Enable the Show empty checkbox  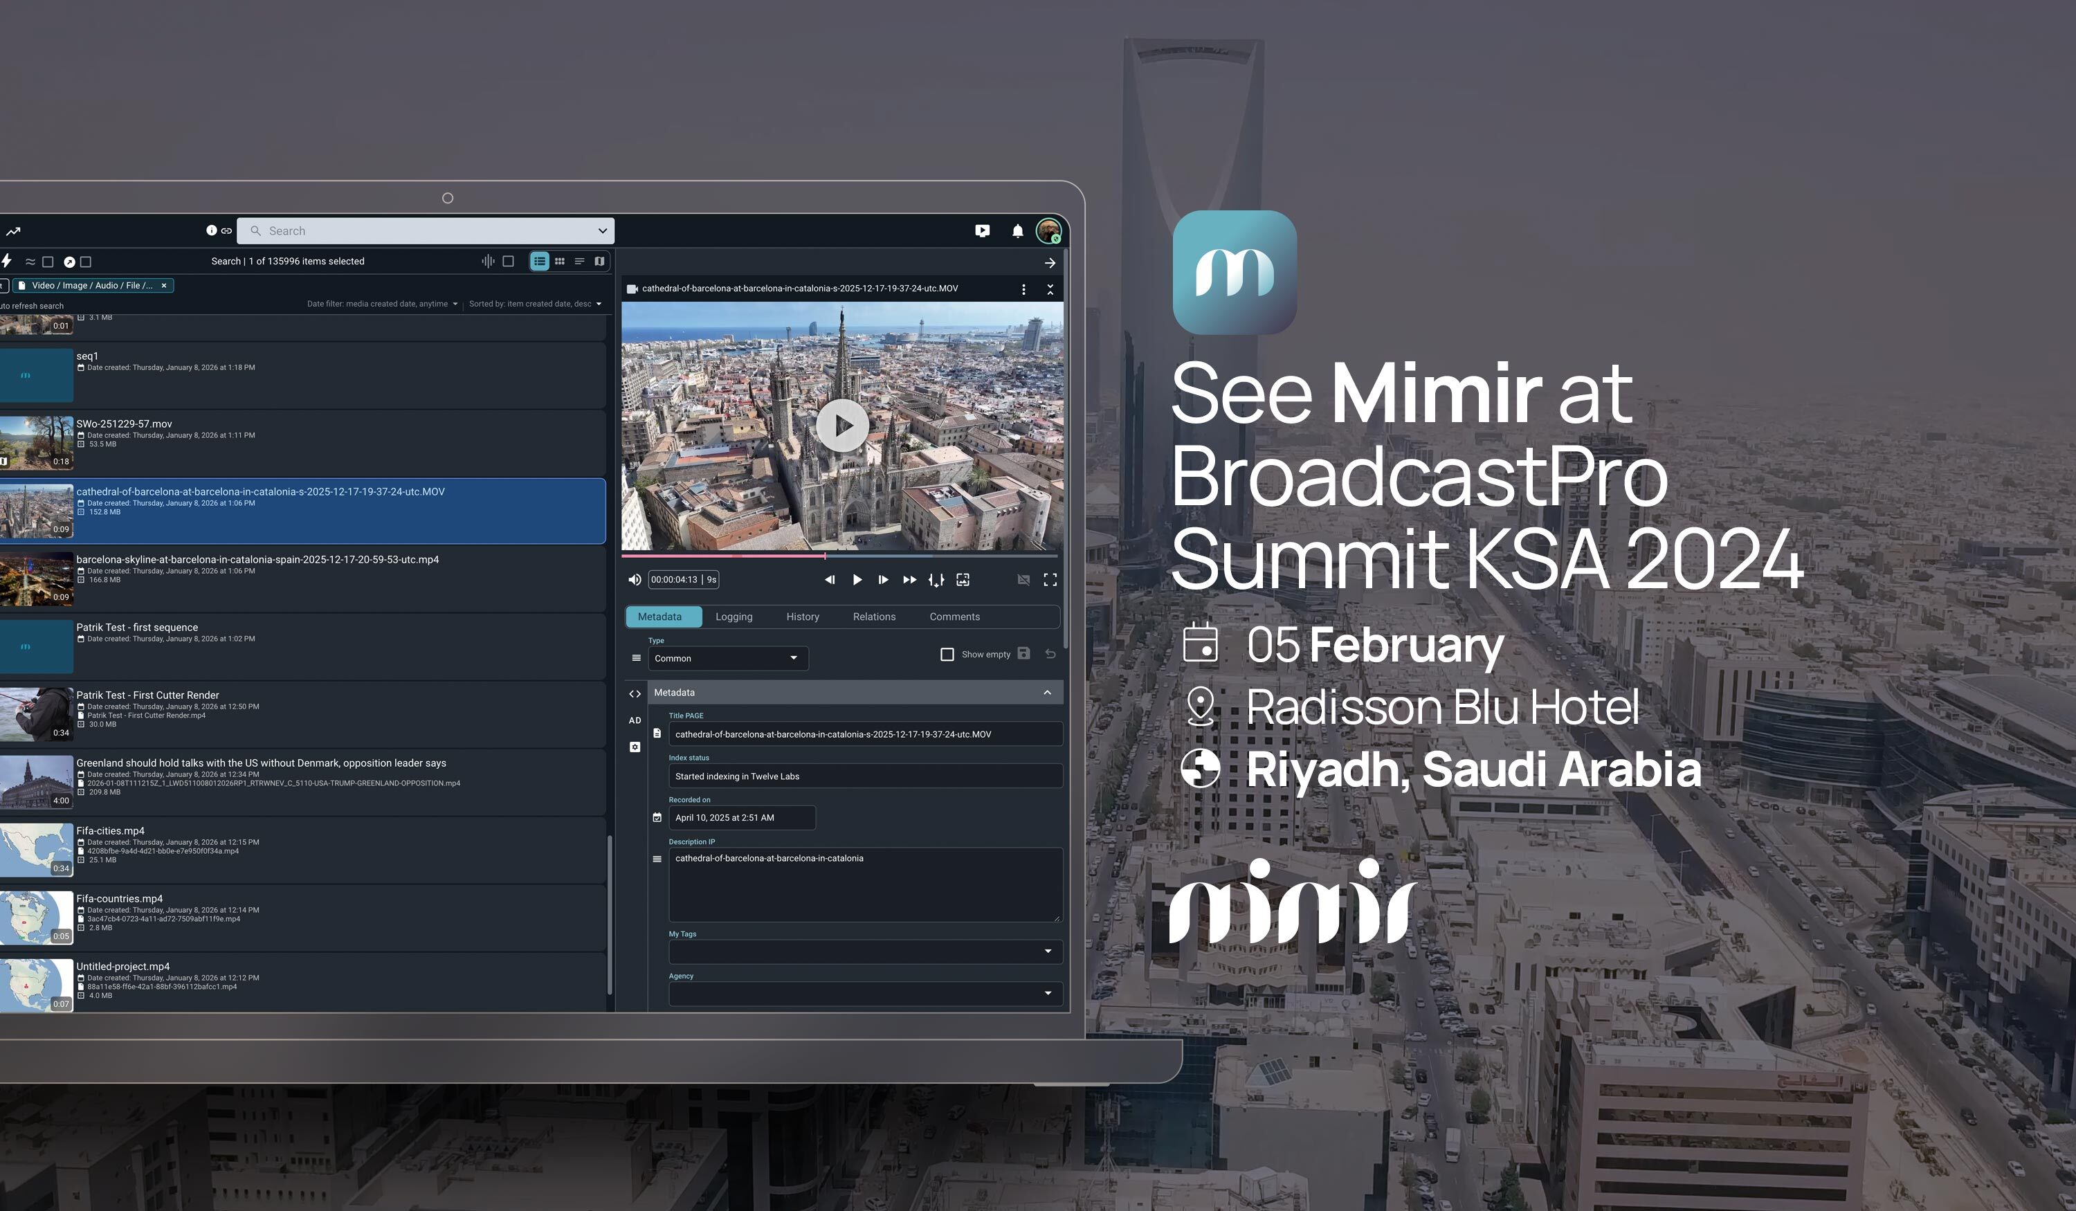[947, 655]
